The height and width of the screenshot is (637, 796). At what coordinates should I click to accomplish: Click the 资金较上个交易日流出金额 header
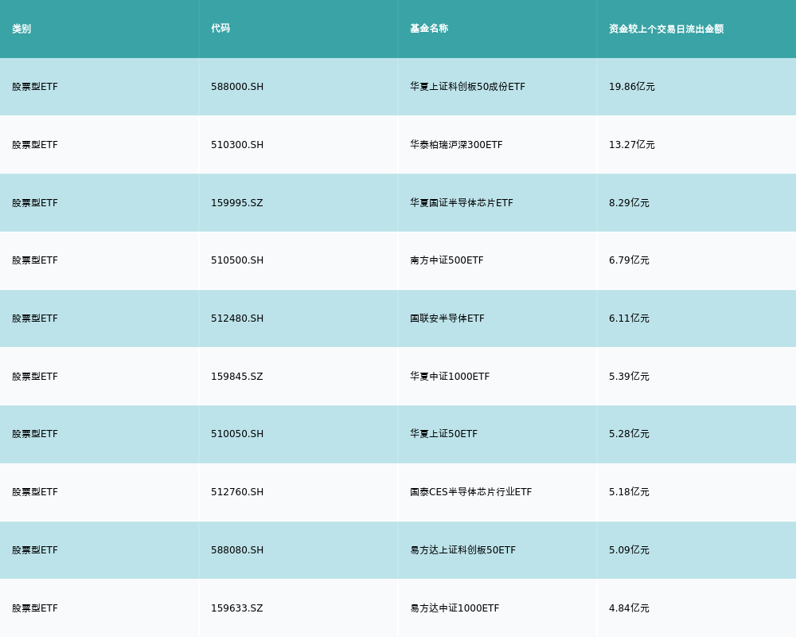(x=666, y=29)
